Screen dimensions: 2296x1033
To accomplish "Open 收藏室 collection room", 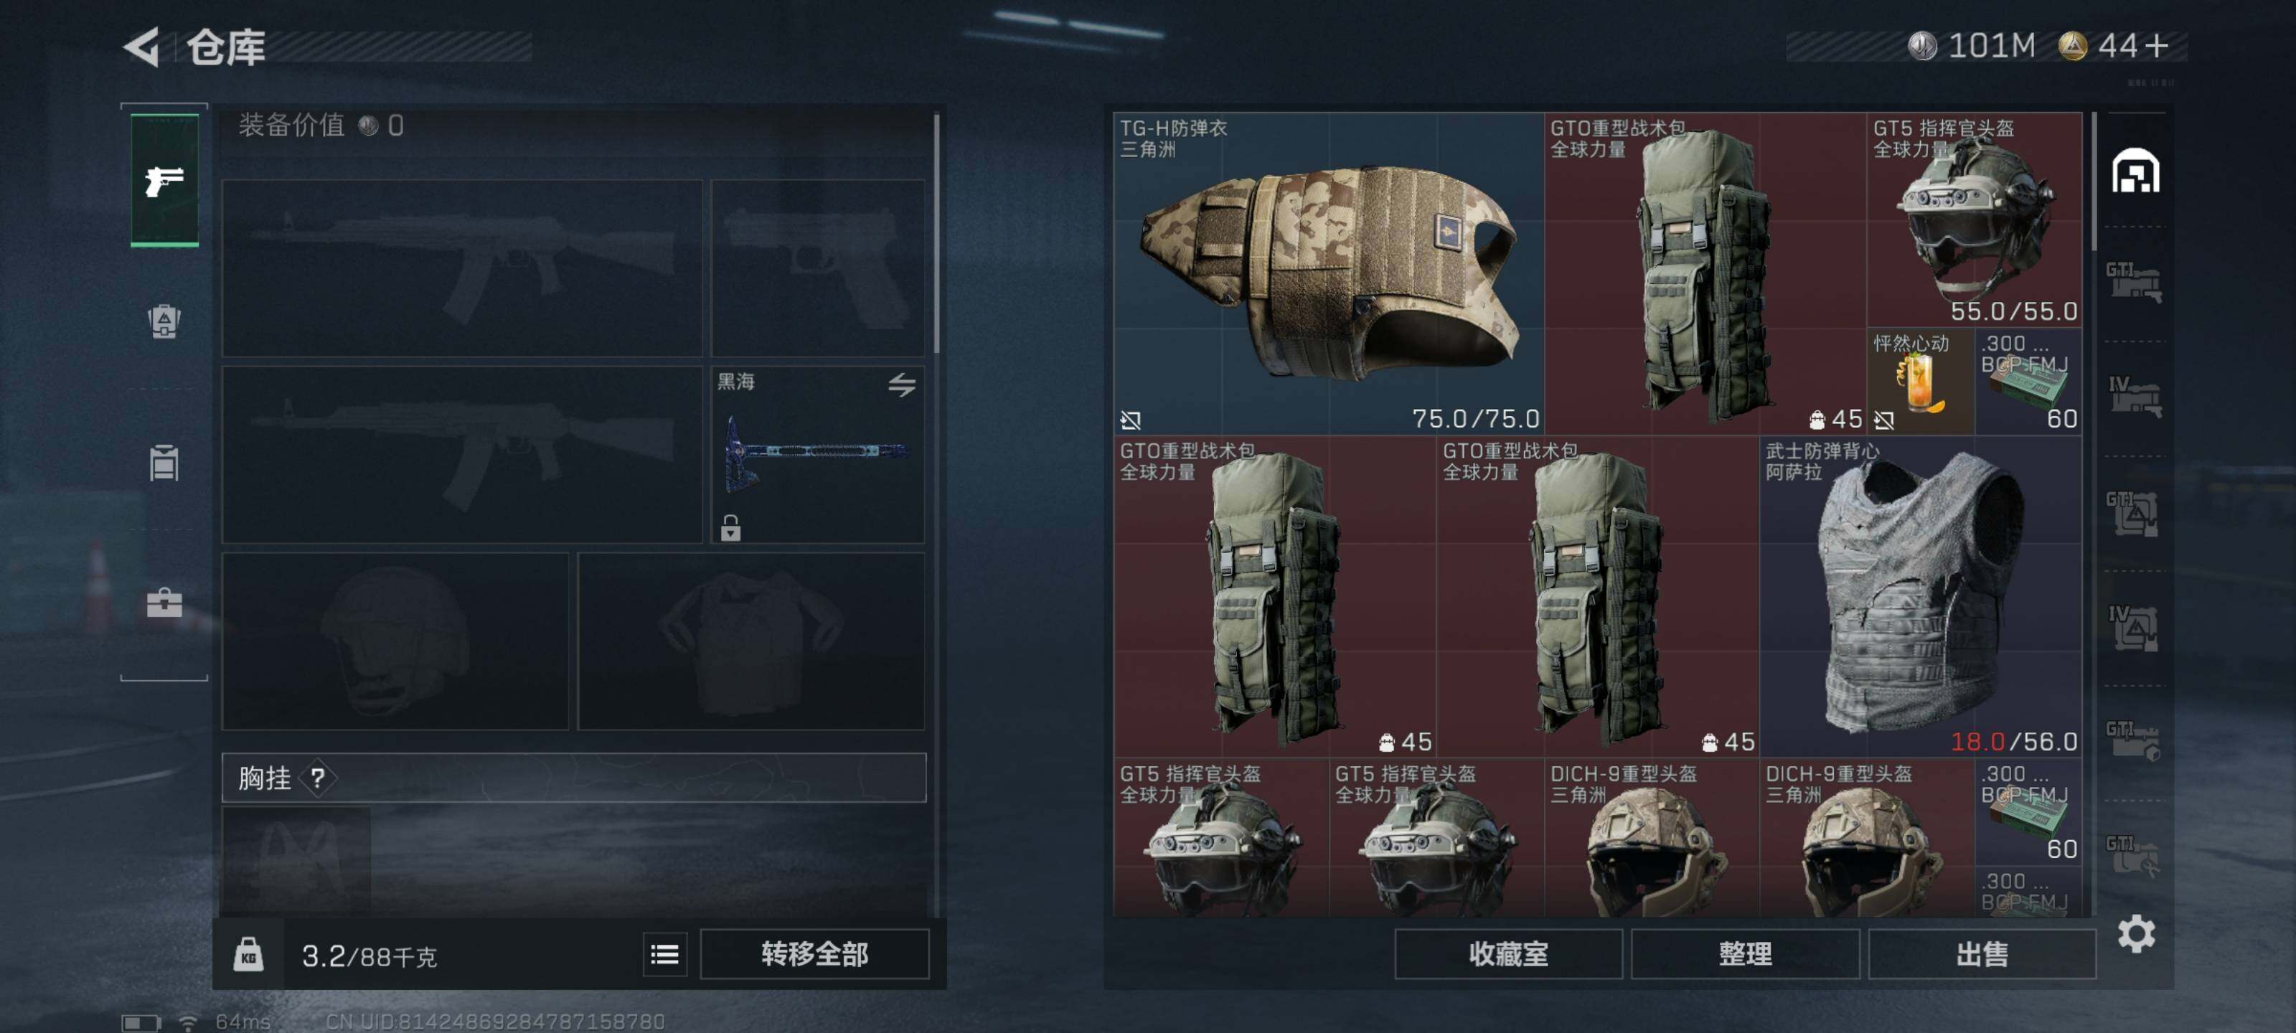I will [x=1507, y=955].
